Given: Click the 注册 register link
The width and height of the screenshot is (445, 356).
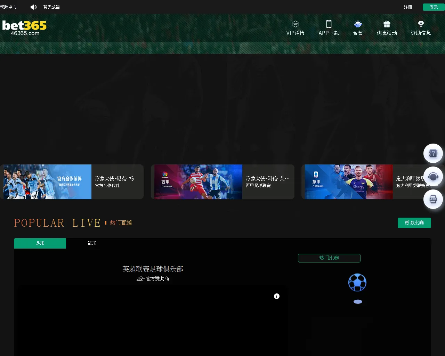Looking at the screenshot, I should [x=408, y=7].
